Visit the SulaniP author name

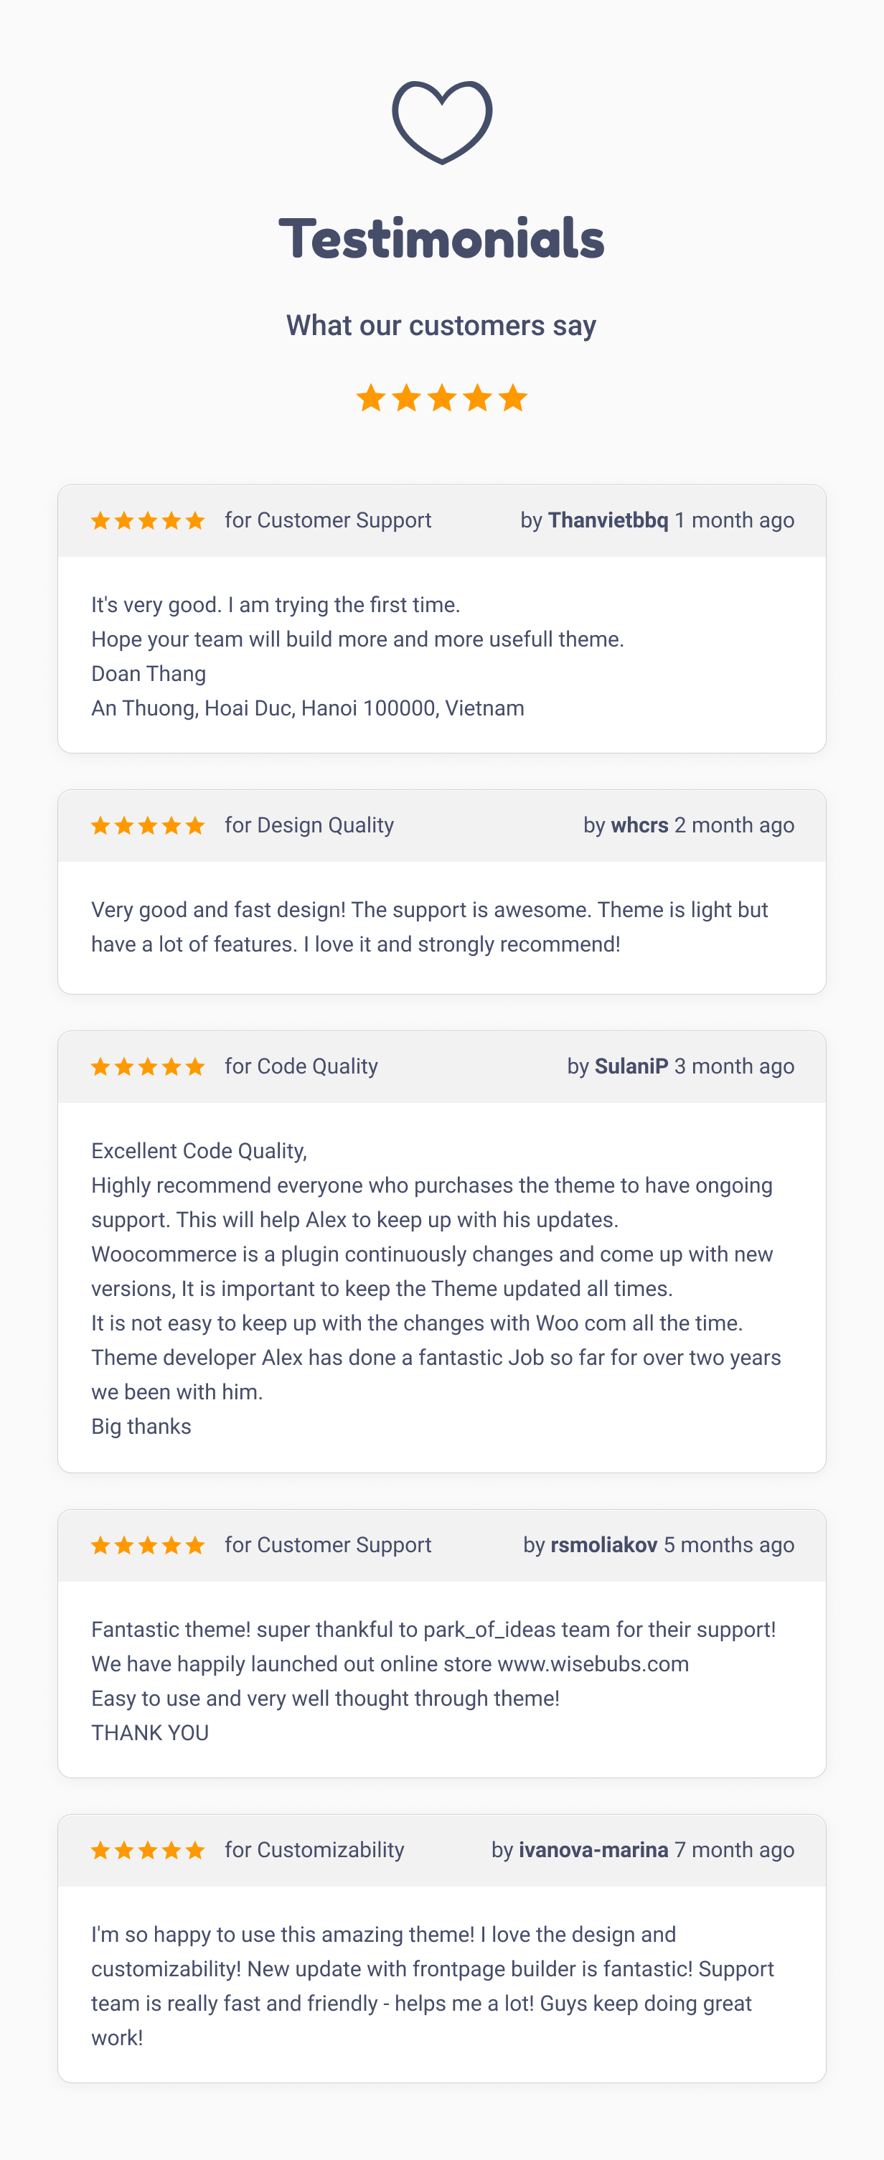[631, 1066]
